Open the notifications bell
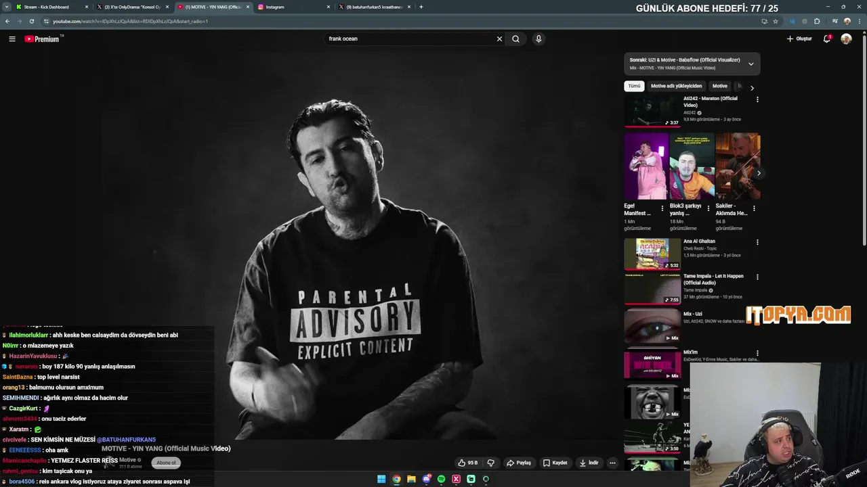 coord(826,39)
